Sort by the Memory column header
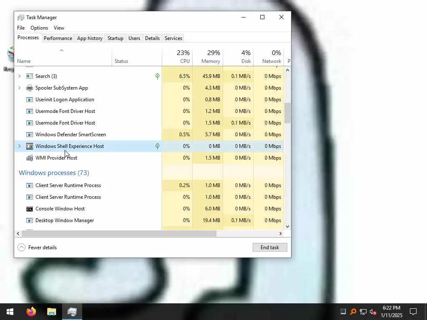The image size is (427, 320). (208, 57)
